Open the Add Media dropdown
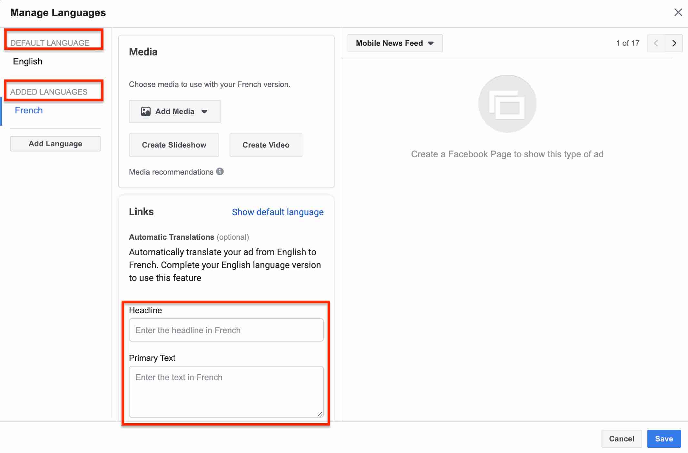The width and height of the screenshot is (688, 453). tap(174, 111)
